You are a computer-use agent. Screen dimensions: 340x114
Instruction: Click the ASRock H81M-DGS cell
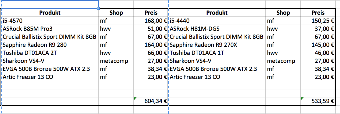217,29
